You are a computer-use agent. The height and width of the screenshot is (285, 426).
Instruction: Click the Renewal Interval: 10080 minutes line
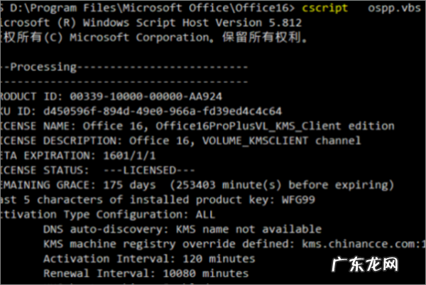coord(145,273)
